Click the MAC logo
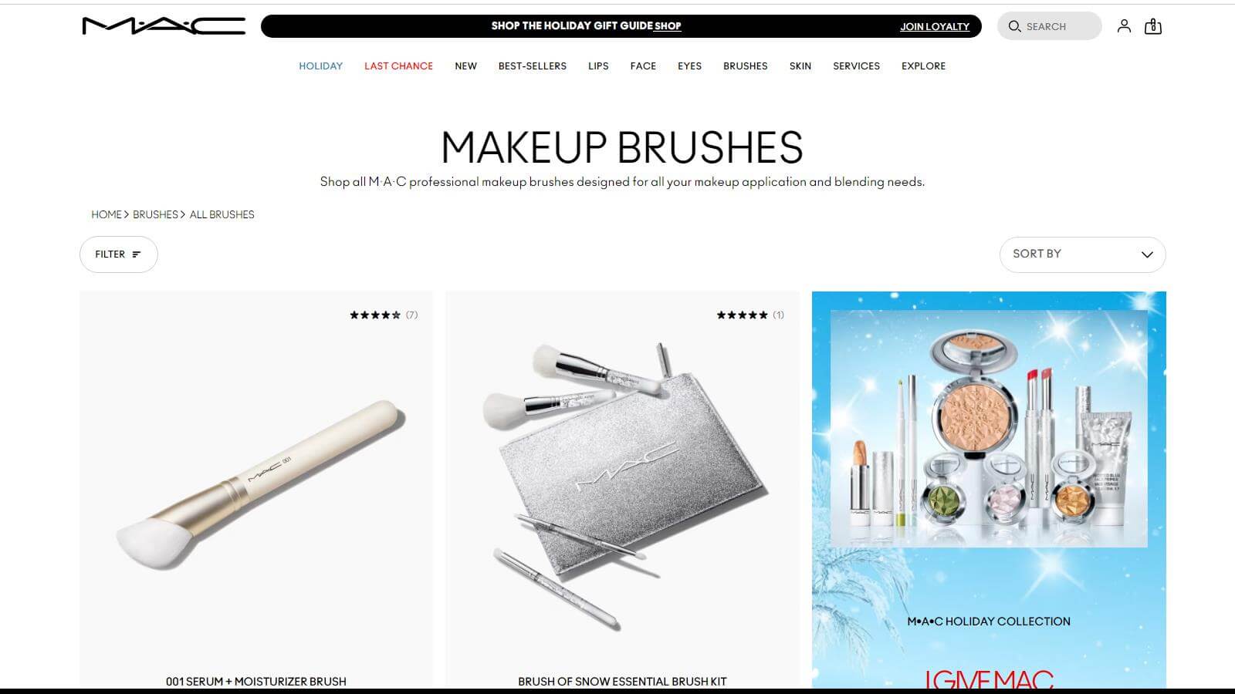This screenshot has width=1235, height=694. 164,26
